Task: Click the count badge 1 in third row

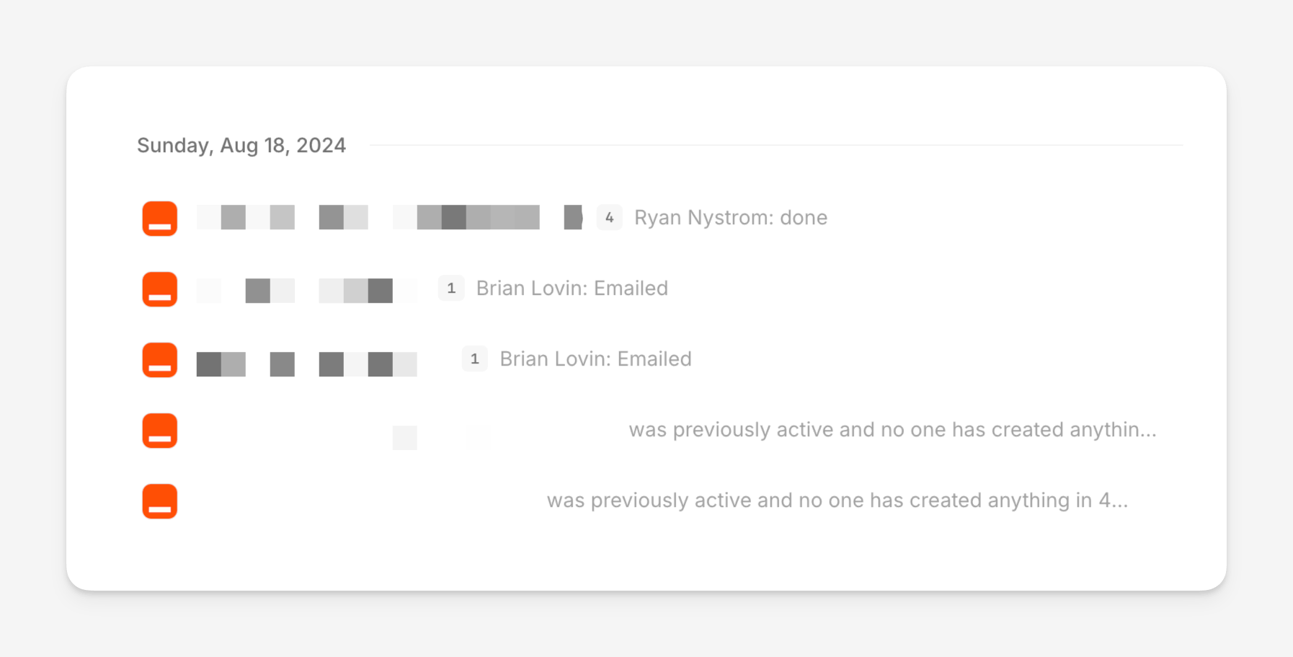Action: pyautogui.click(x=474, y=358)
